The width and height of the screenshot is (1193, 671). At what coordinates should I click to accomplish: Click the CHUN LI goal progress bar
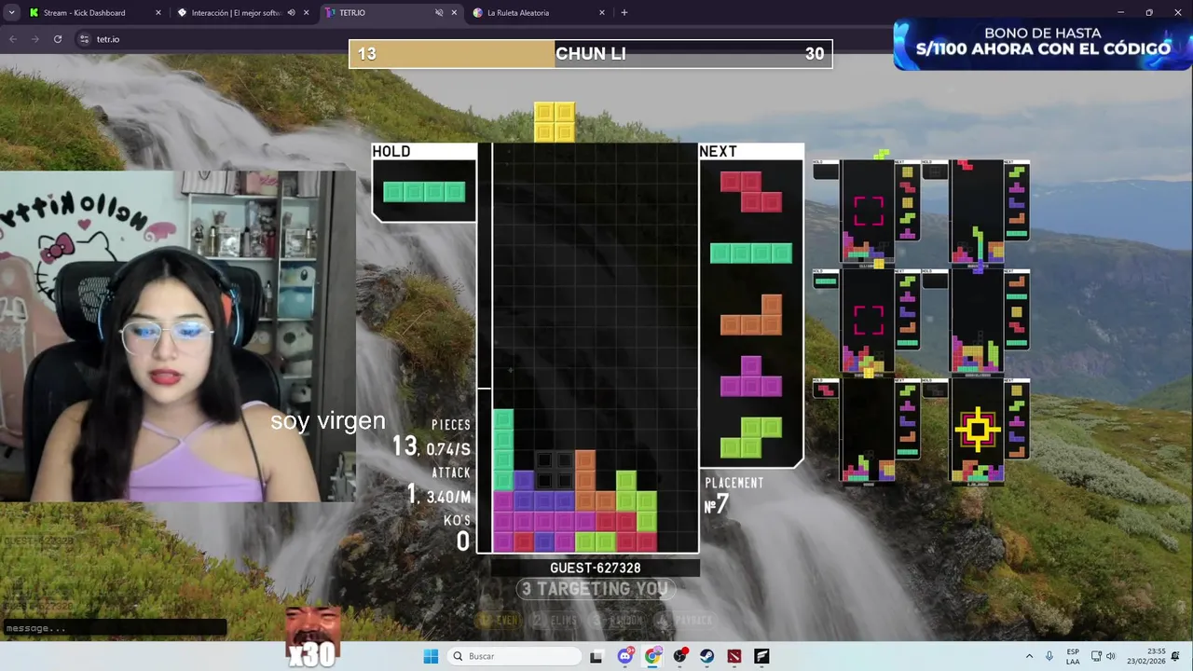pyautogui.click(x=591, y=54)
